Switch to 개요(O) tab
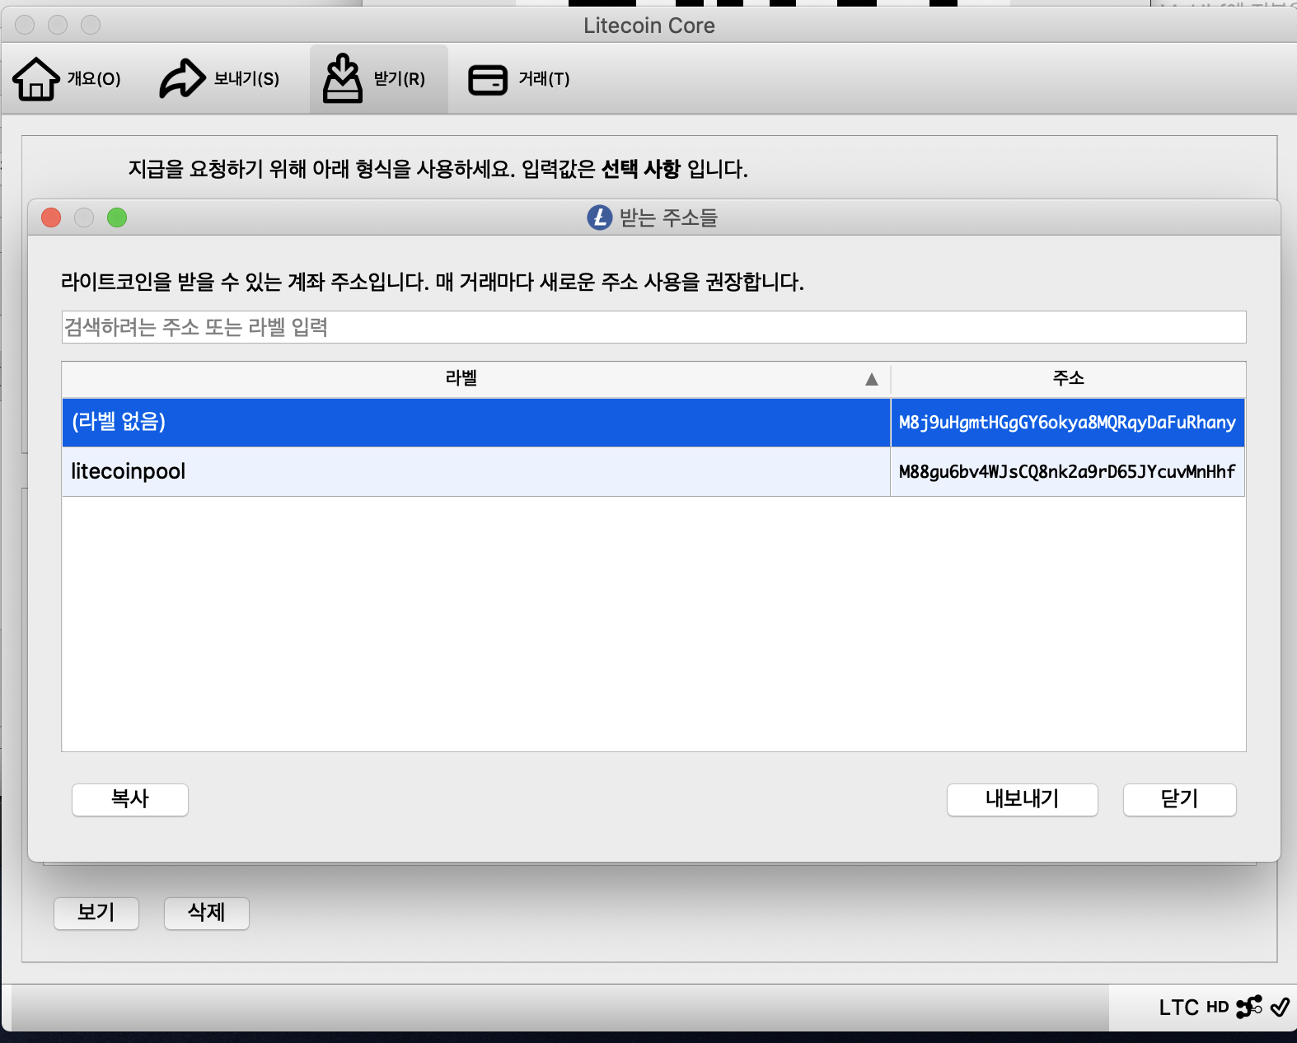Screen dimensions: 1297x1043 pos(67,79)
